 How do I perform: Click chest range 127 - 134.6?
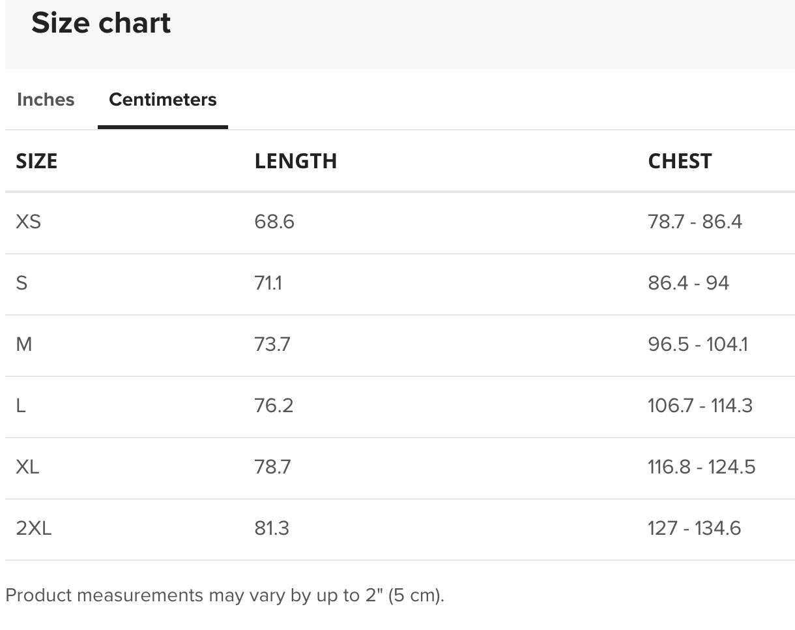[x=695, y=528]
